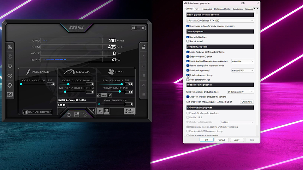Expand the master graphics processor dropdown
The height and width of the screenshot is (170, 303).
(220, 20)
